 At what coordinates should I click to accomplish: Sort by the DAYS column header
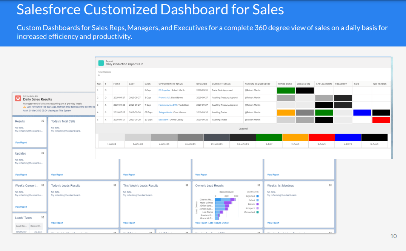(x=148, y=84)
